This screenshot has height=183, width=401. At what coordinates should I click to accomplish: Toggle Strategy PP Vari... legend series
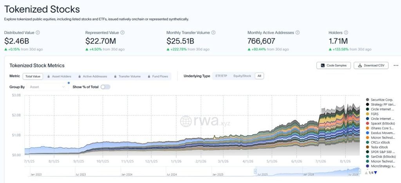pos(381,104)
